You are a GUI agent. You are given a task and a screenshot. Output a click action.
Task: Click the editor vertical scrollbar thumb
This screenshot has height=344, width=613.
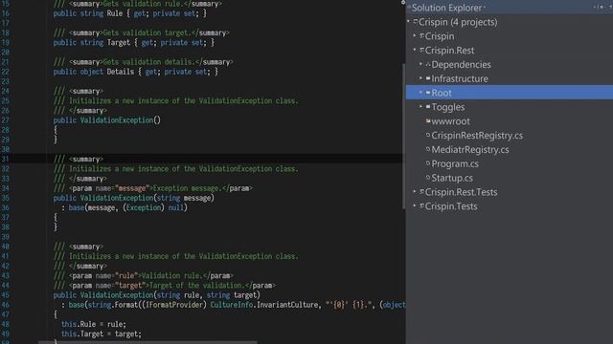403,136
